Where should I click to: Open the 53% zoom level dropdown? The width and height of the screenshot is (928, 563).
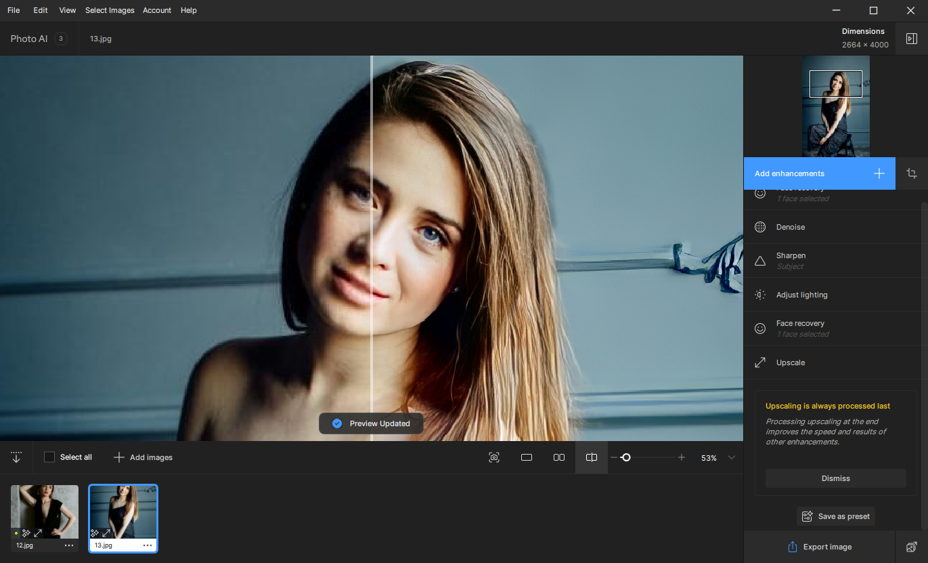coord(731,457)
